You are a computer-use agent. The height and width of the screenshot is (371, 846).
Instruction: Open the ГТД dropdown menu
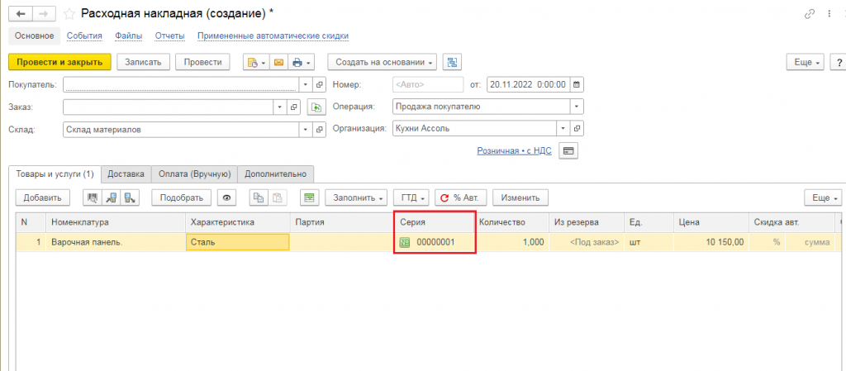411,198
